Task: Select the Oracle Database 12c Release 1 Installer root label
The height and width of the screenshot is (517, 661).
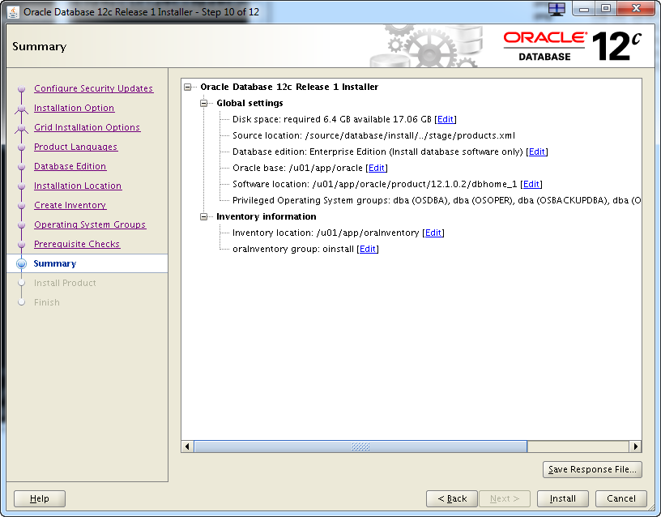Action: tap(289, 87)
